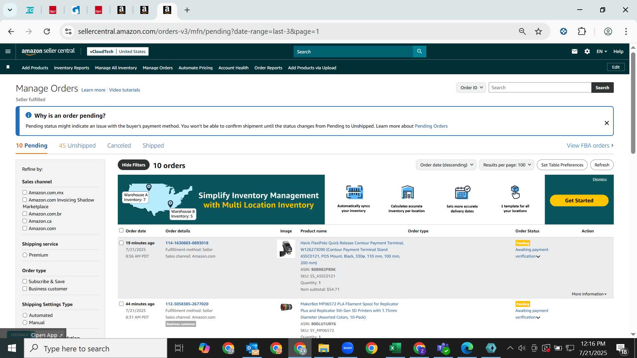Viewport: 637px width, 358px height.
Task: Click the blue info icon in the pending banner
Action: [x=29, y=115]
